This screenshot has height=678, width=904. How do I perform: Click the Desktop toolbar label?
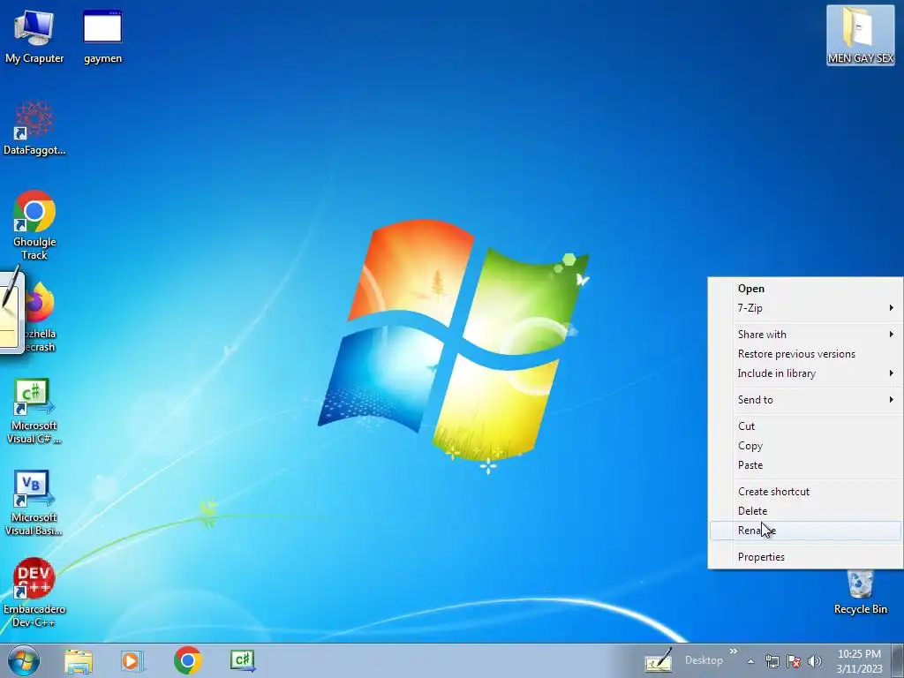pyautogui.click(x=704, y=660)
